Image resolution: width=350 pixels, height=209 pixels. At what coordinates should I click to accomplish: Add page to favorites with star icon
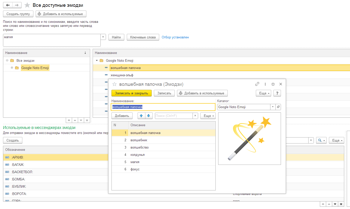point(27,5)
